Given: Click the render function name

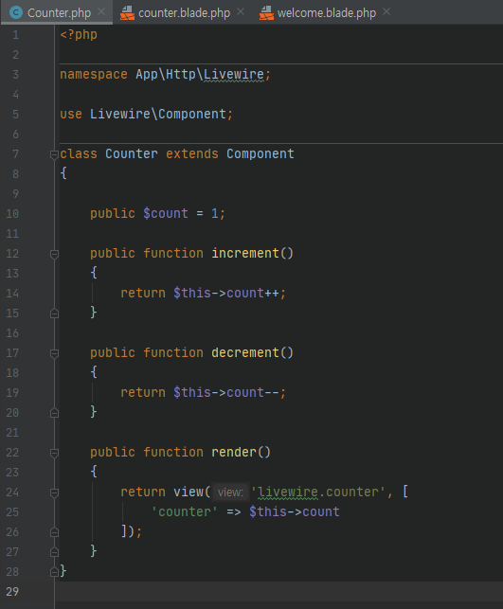Looking at the screenshot, I should (x=234, y=452).
